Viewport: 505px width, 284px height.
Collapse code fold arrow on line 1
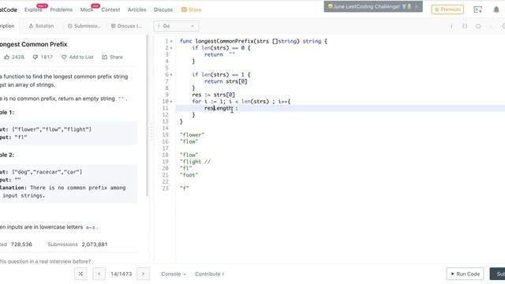click(171, 41)
